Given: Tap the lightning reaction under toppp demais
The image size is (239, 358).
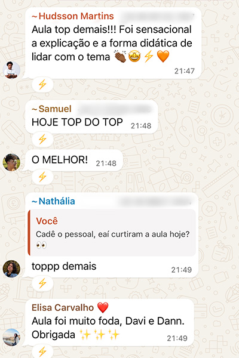Looking at the screenshot, I should tap(42, 283).
